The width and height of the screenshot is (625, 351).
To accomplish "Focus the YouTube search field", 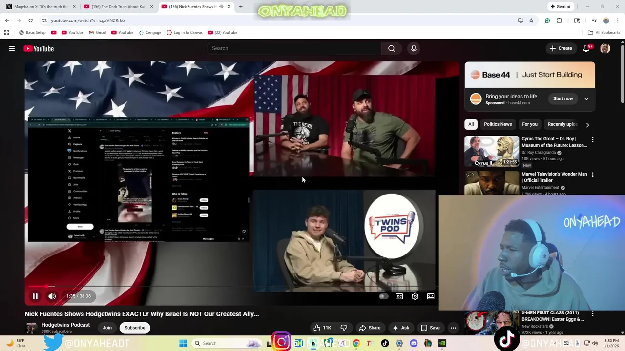I will [x=294, y=48].
